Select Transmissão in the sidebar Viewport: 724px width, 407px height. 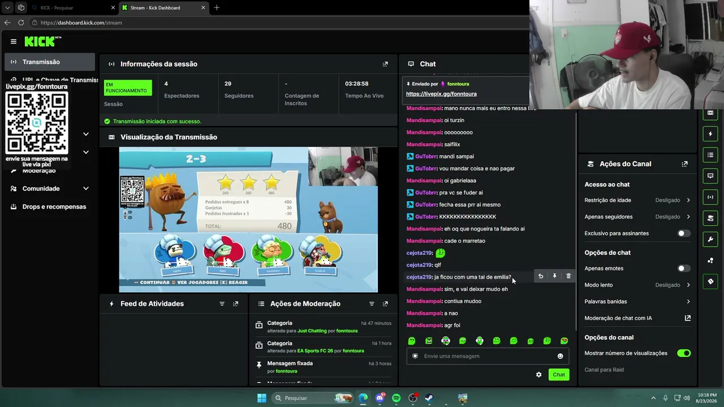coord(50,62)
